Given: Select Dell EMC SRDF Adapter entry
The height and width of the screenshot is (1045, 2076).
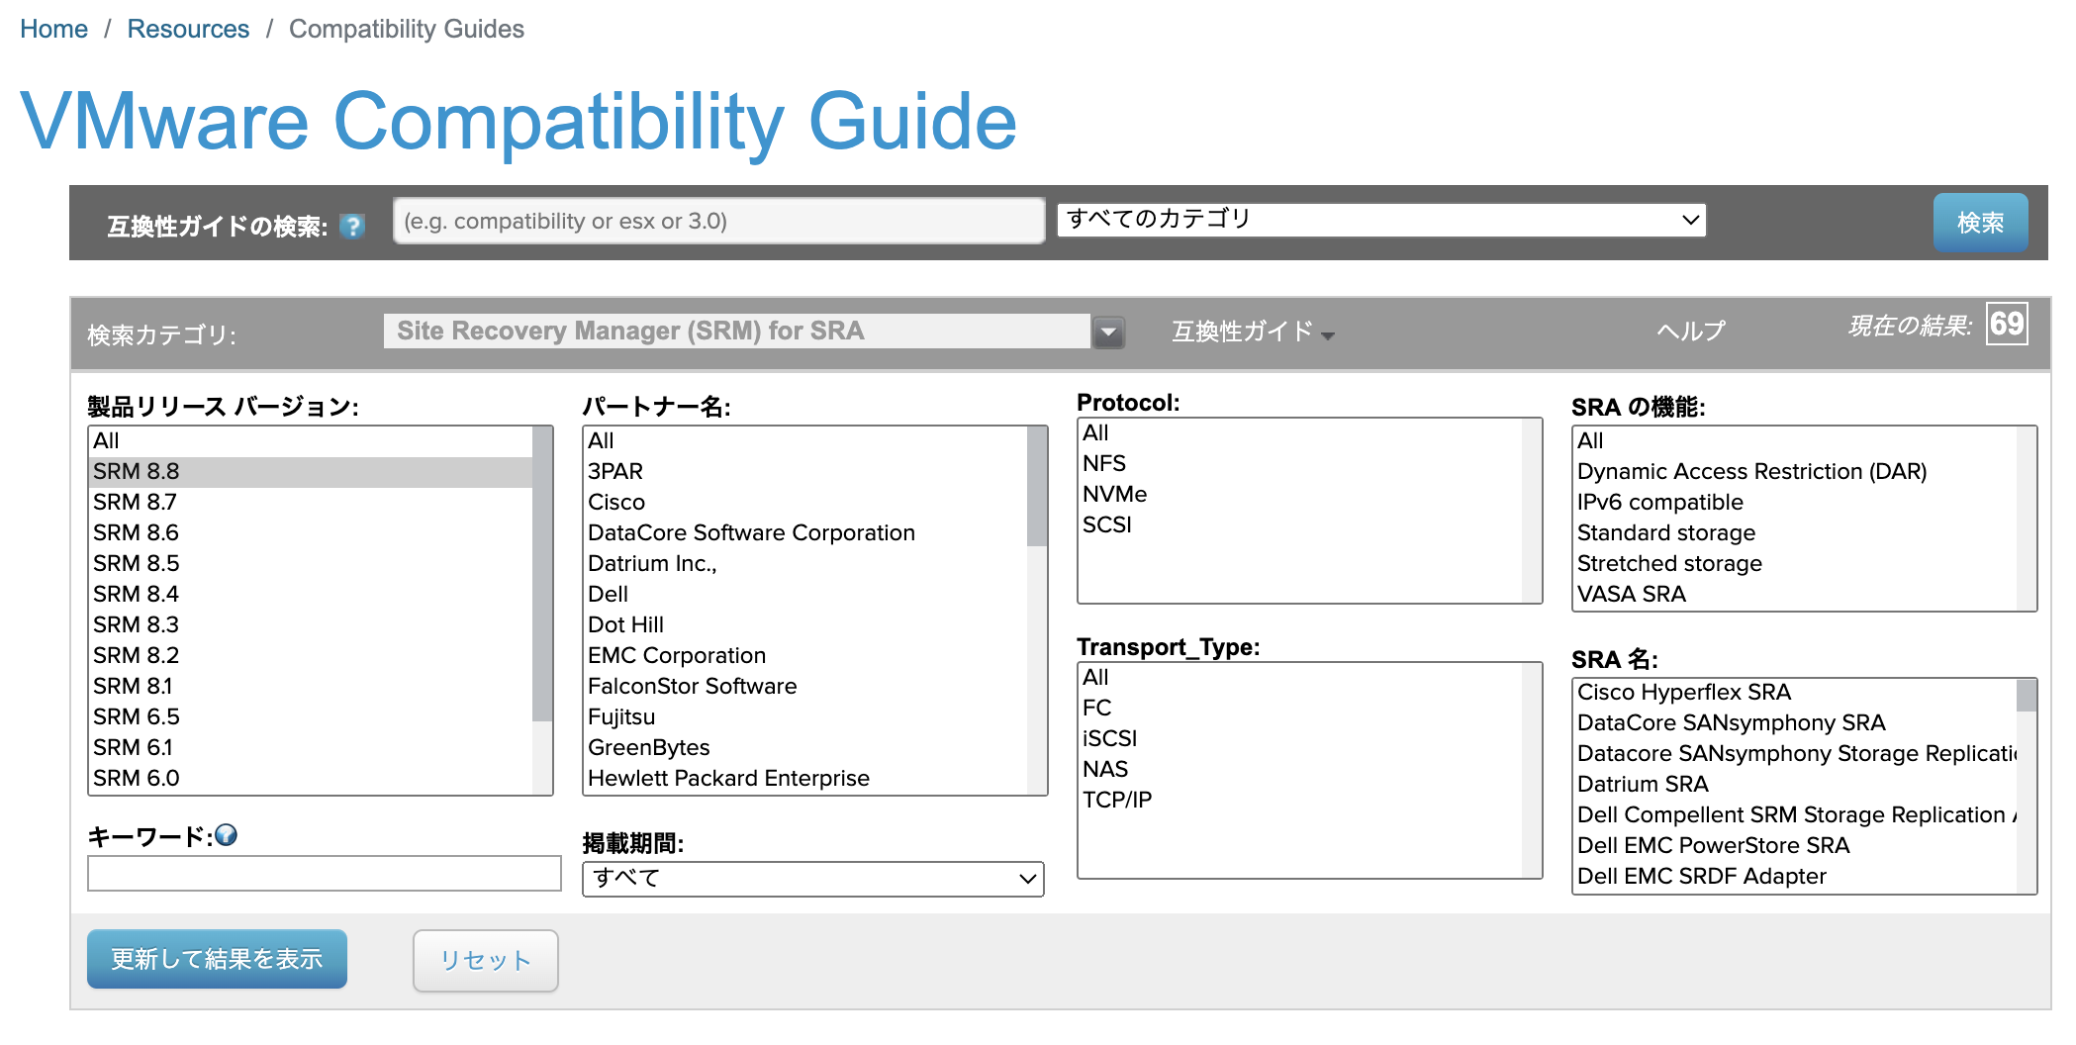Looking at the screenshot, I should pos(1795,876).
